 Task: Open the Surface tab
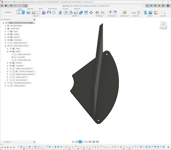coord(30,9)
